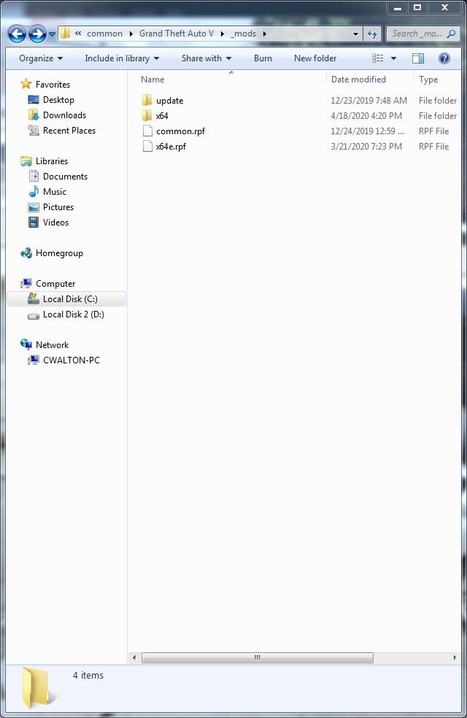This screenshot has width=467, height=718.
Task: Click the address bar folder icon
Action: point(66,33)
